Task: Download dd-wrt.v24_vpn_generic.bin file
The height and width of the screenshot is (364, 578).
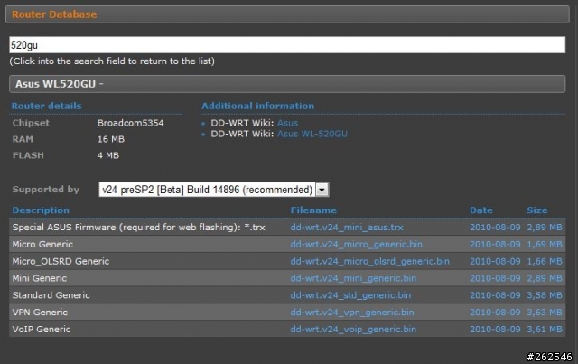Action: [x=352, y=312]
